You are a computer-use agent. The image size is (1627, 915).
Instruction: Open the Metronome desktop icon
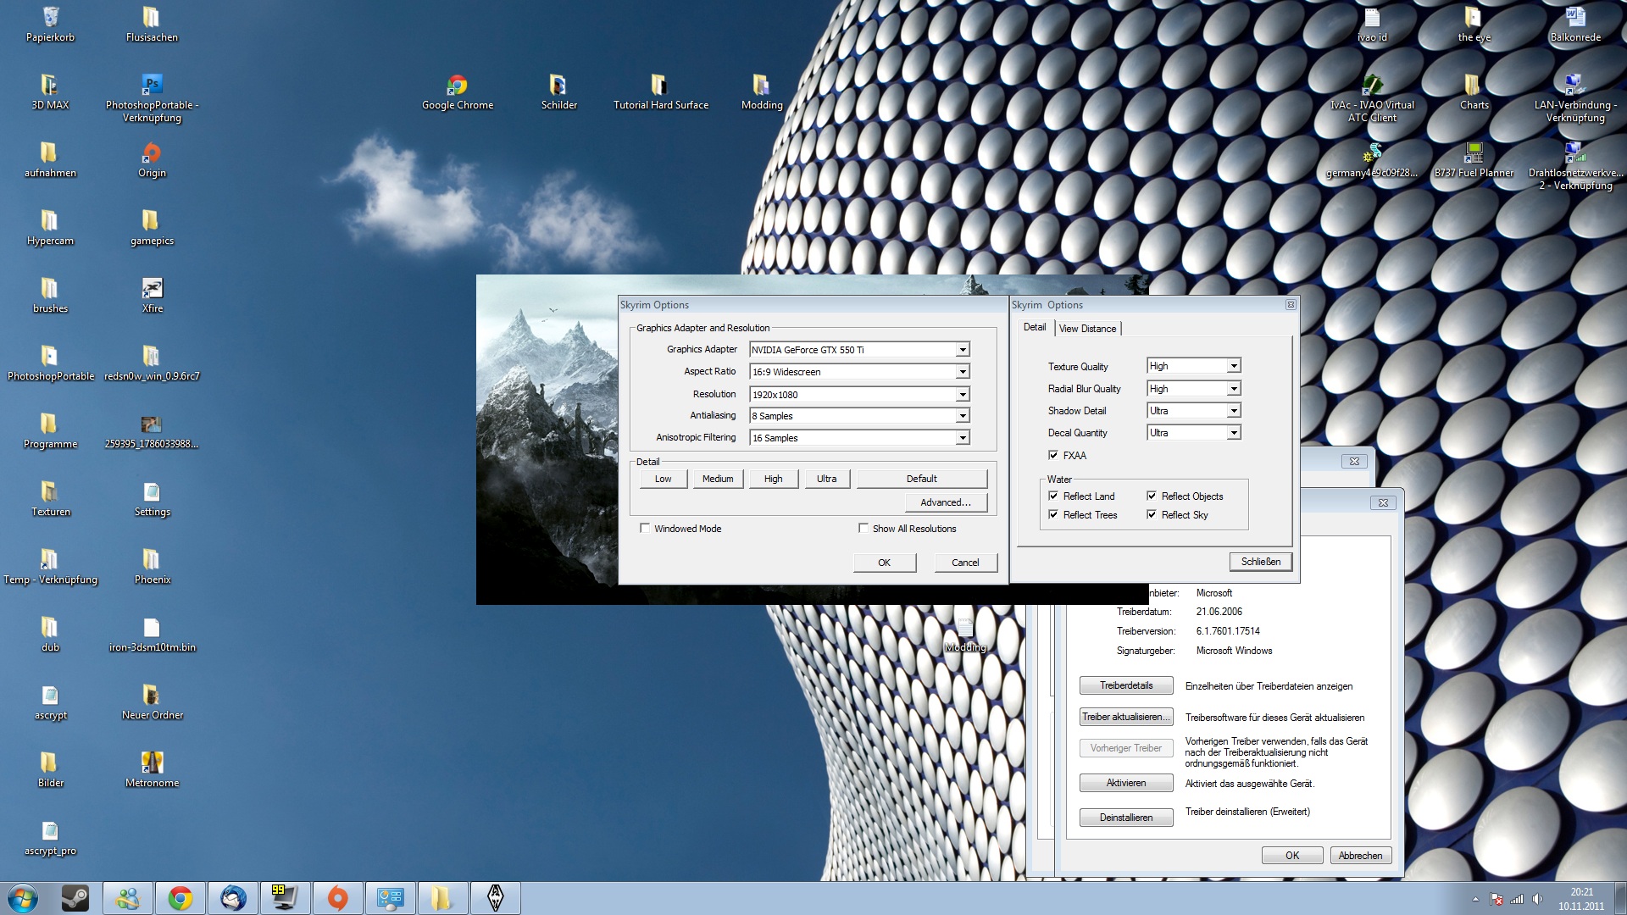click(152, 769)
